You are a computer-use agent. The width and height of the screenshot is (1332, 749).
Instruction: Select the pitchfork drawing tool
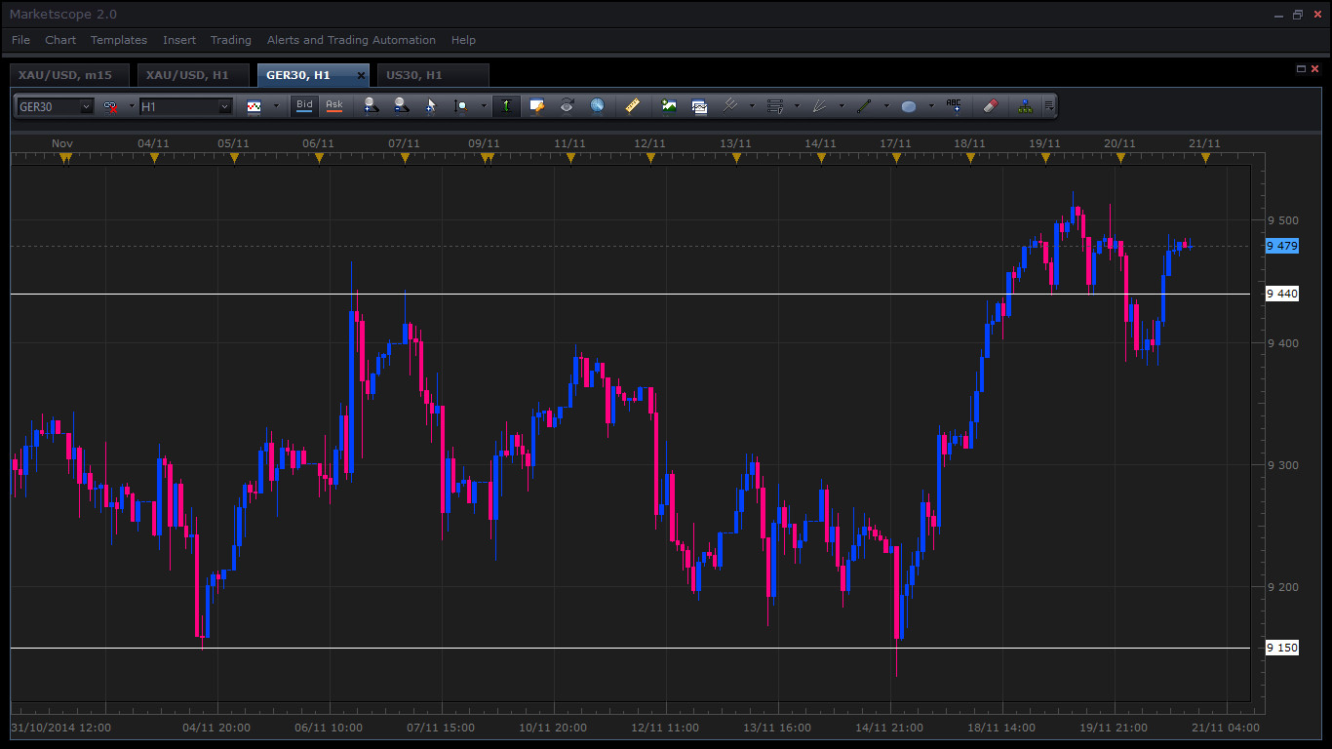[x=730, y=106]
